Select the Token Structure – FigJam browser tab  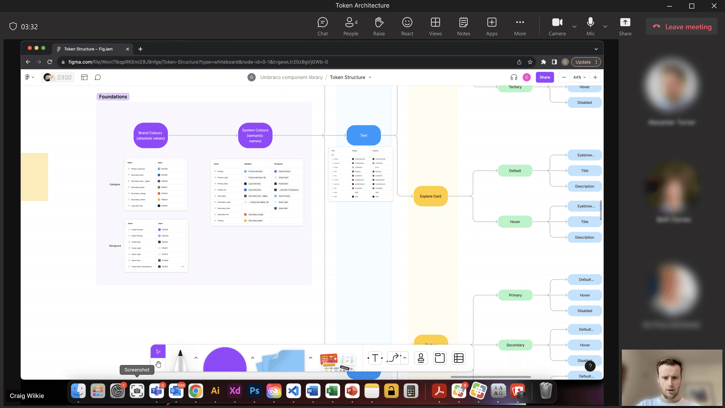89,49
